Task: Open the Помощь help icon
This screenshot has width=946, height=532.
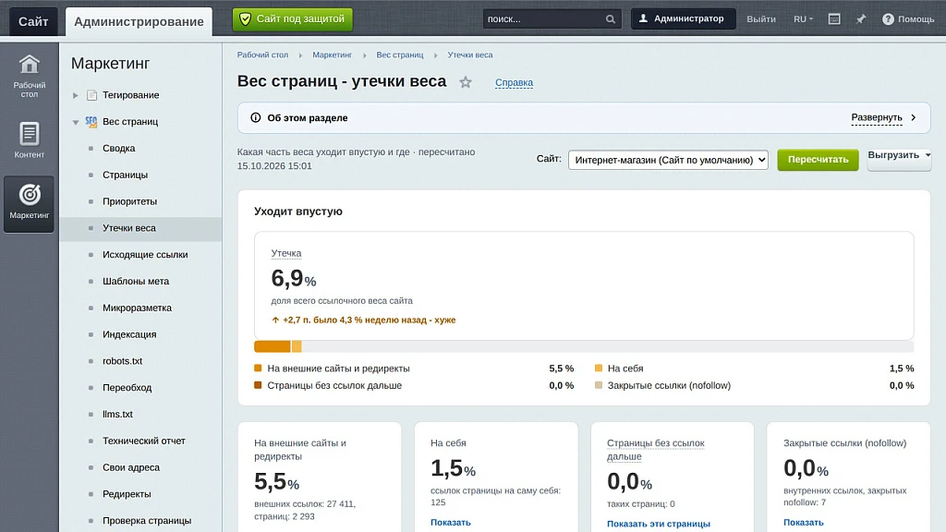Action: pyautogui.click(x=888, y=19)
